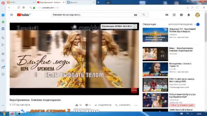207x116 pixels.
Task: Go to YouTube home via logo
Action: (x=24, y=15)
